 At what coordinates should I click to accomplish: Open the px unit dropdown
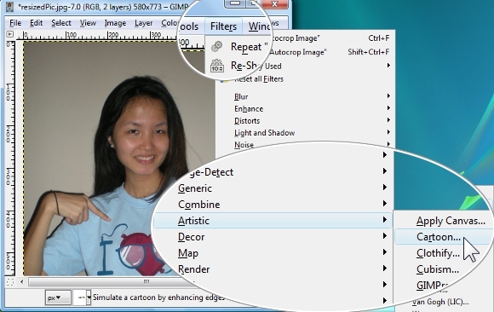tap(58, 298)
